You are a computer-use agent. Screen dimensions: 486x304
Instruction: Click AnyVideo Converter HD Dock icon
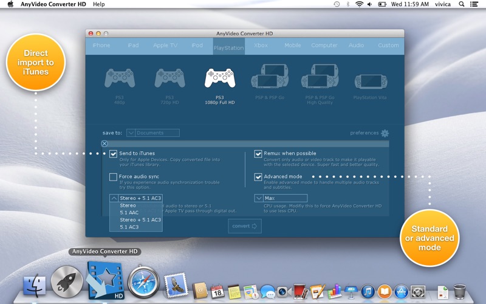click(x=106, y=280)
